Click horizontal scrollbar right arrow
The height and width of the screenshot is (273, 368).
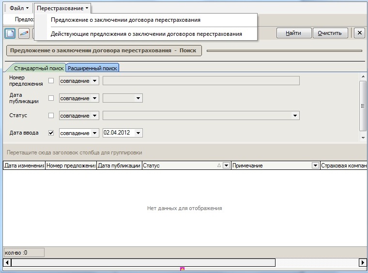pyautogui.click(x=362, y=262)
